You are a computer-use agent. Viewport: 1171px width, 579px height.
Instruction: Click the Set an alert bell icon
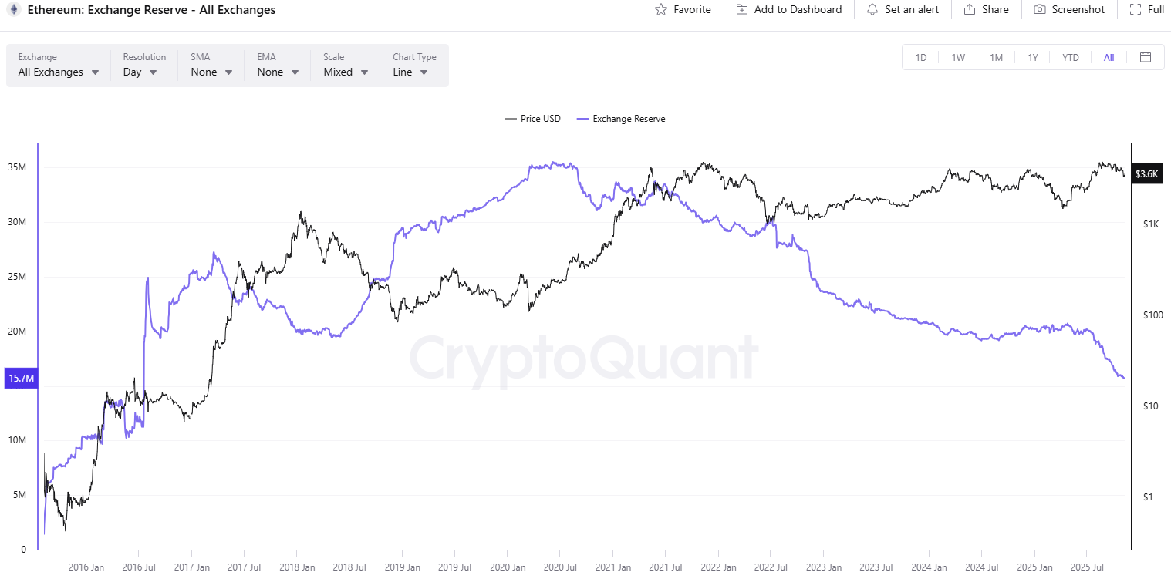point(872,10)
